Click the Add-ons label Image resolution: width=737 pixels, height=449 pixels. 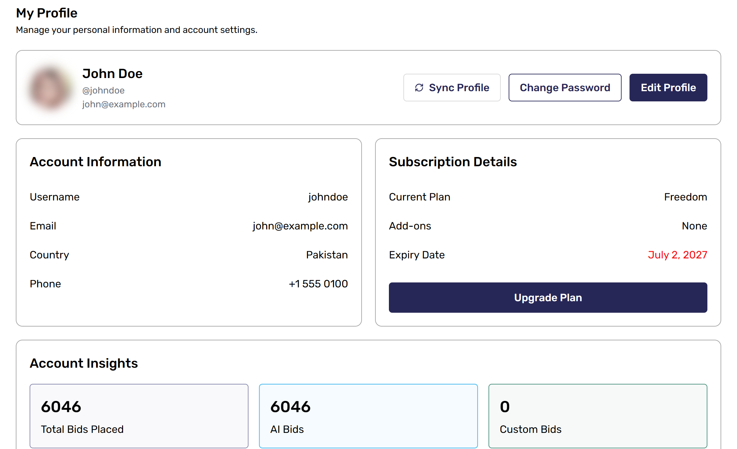[x=410, y=226]
